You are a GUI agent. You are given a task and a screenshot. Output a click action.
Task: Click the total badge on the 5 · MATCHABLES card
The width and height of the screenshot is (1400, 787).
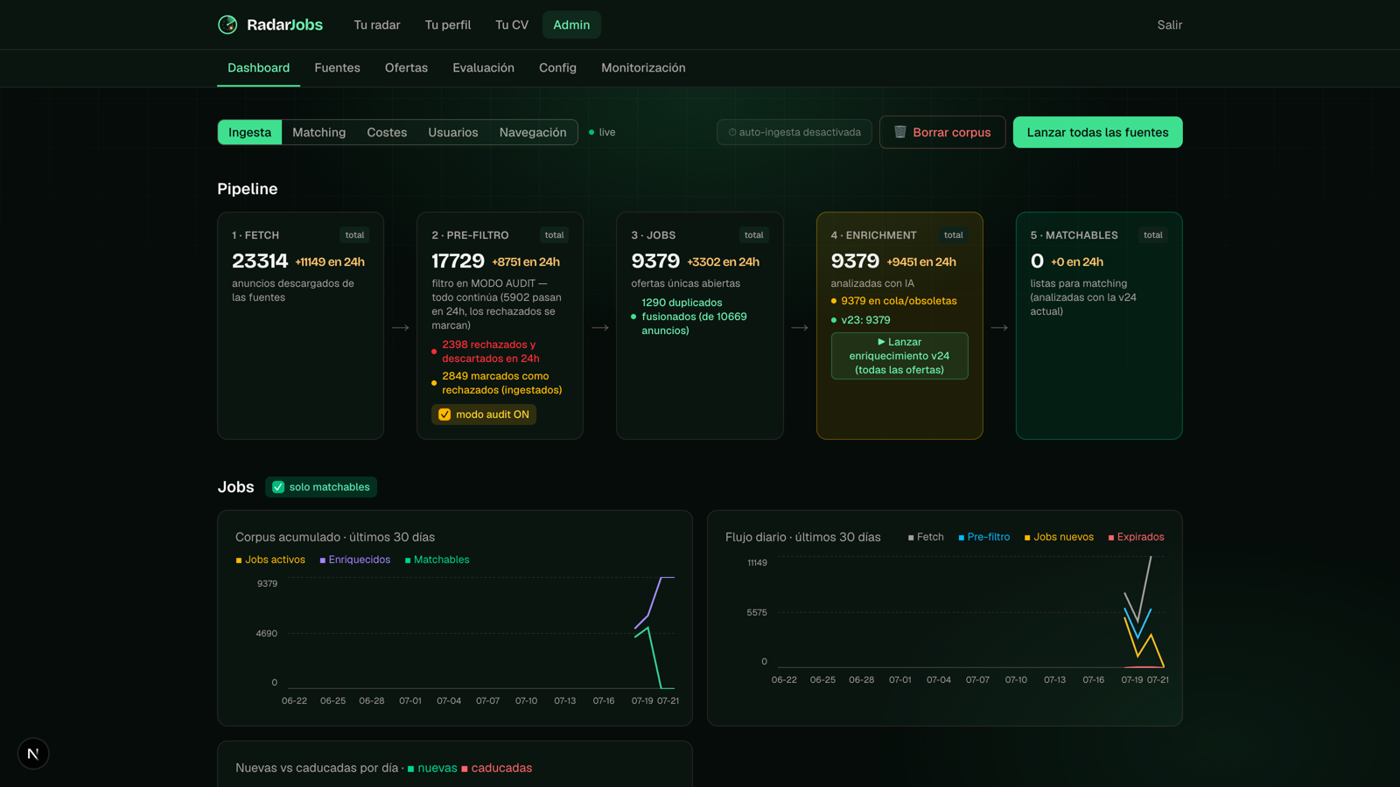pos(1153,234)
